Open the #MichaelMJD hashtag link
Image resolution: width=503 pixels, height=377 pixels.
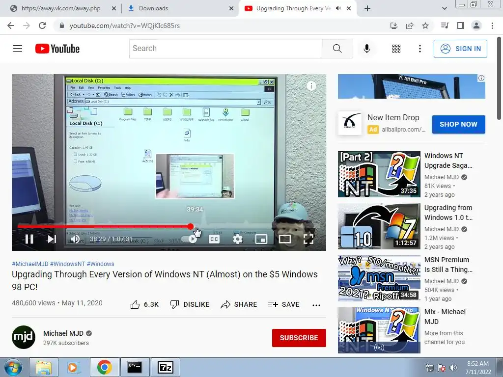(x=30, y=264)
